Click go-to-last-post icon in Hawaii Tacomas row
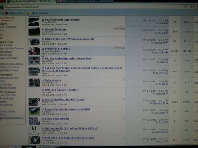 [x=167, y=33]
